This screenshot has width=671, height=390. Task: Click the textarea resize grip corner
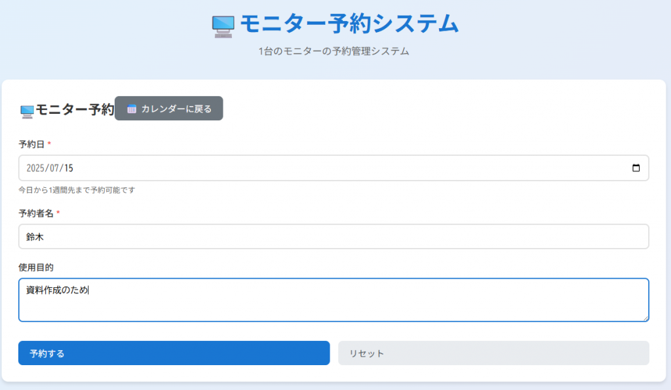point(645,318)
